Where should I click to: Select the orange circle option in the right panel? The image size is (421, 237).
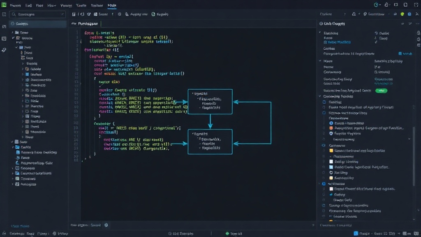click(331, 128)
